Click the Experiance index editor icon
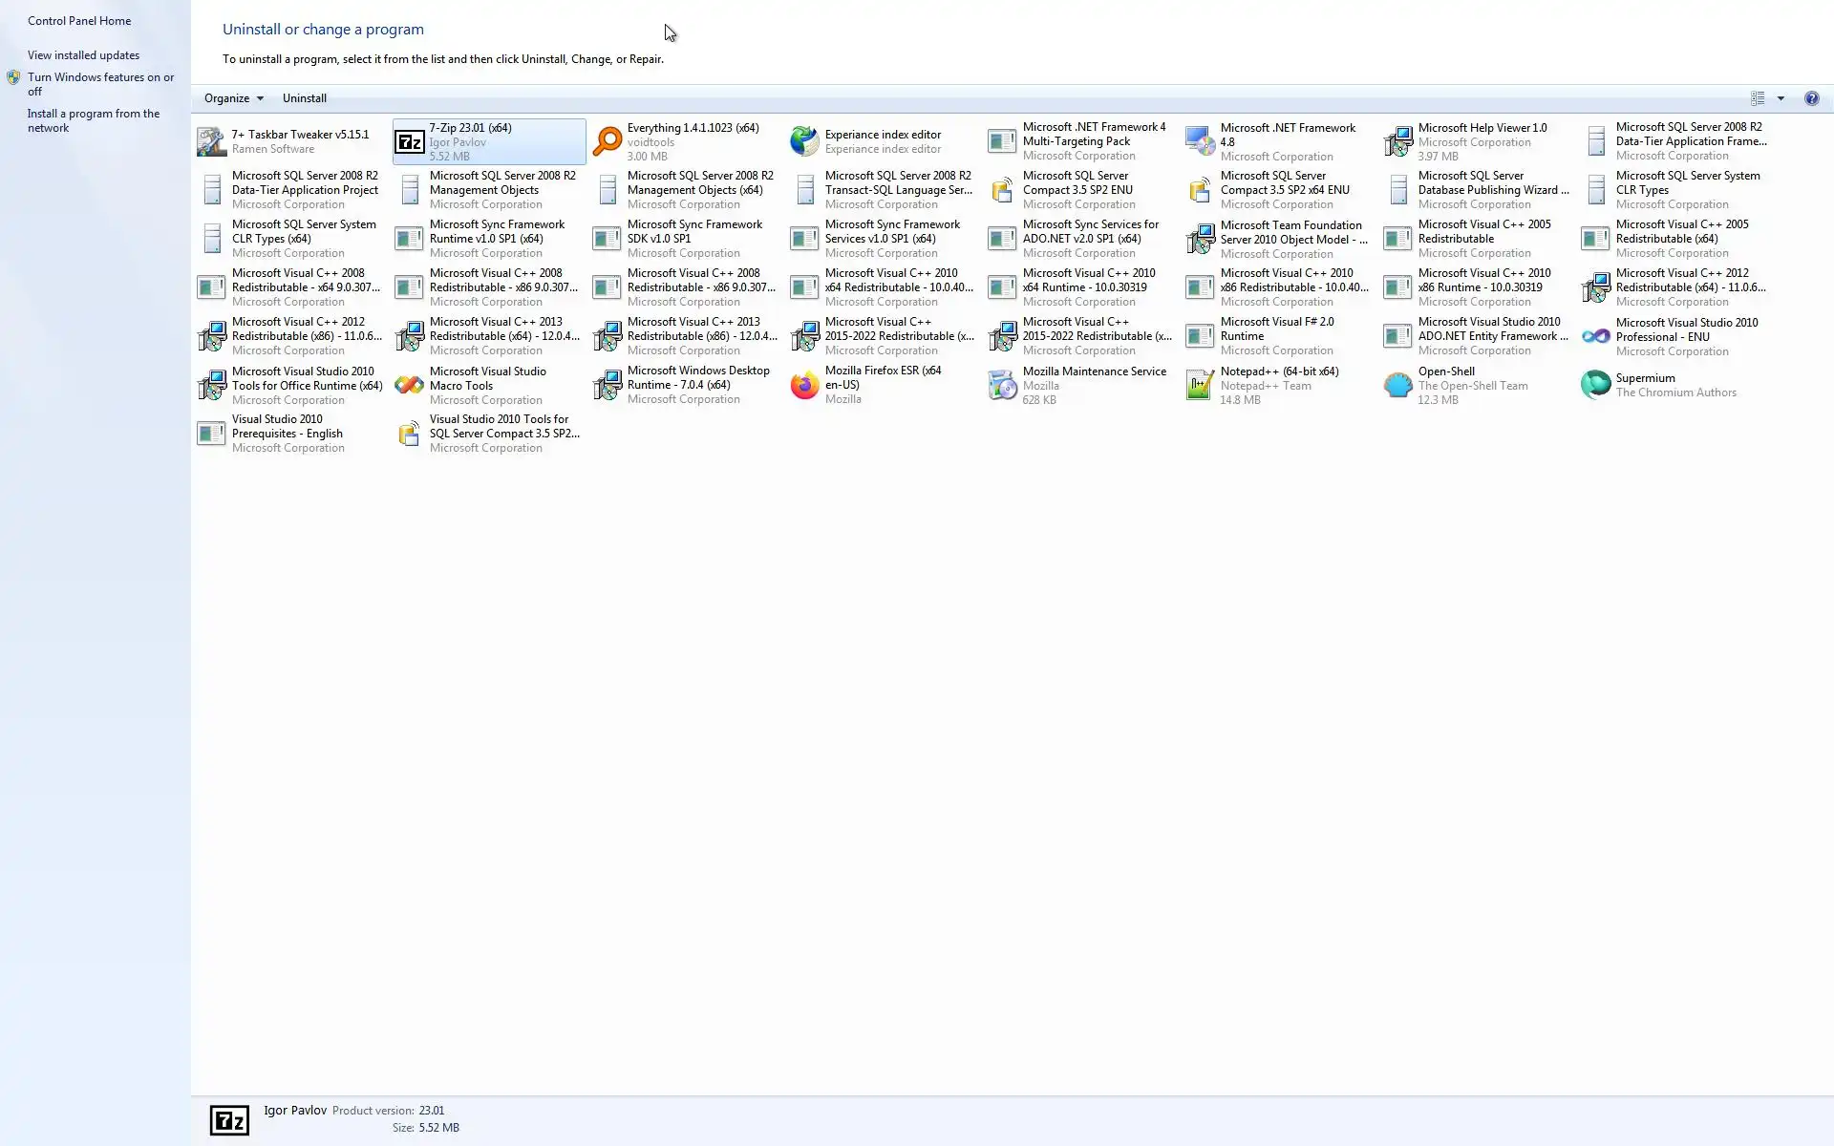The image size is (1834, 1146). [804, 141]
